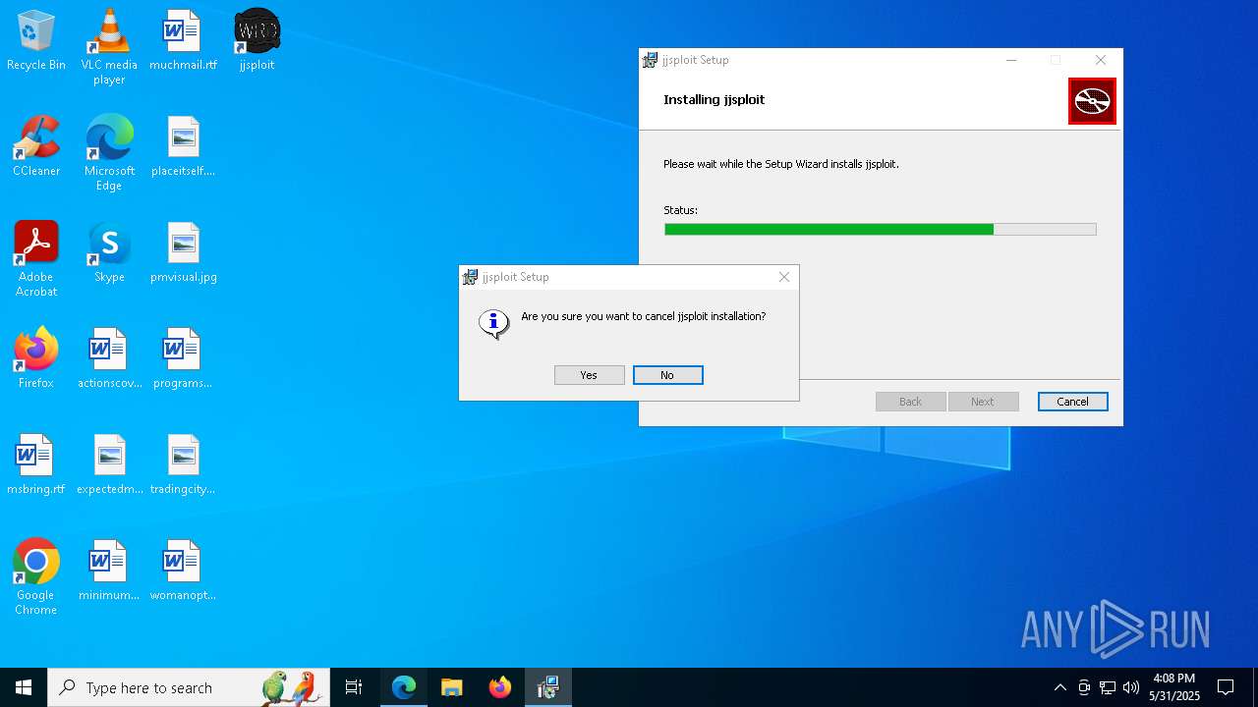Select the msbring.rtf document

36,464
